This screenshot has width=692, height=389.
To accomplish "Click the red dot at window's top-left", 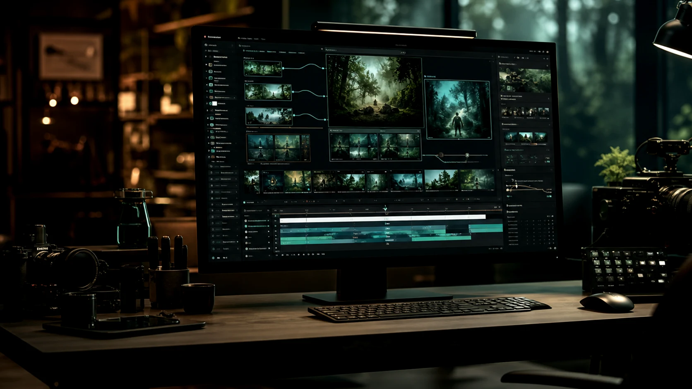I will [x=205, y=37].
